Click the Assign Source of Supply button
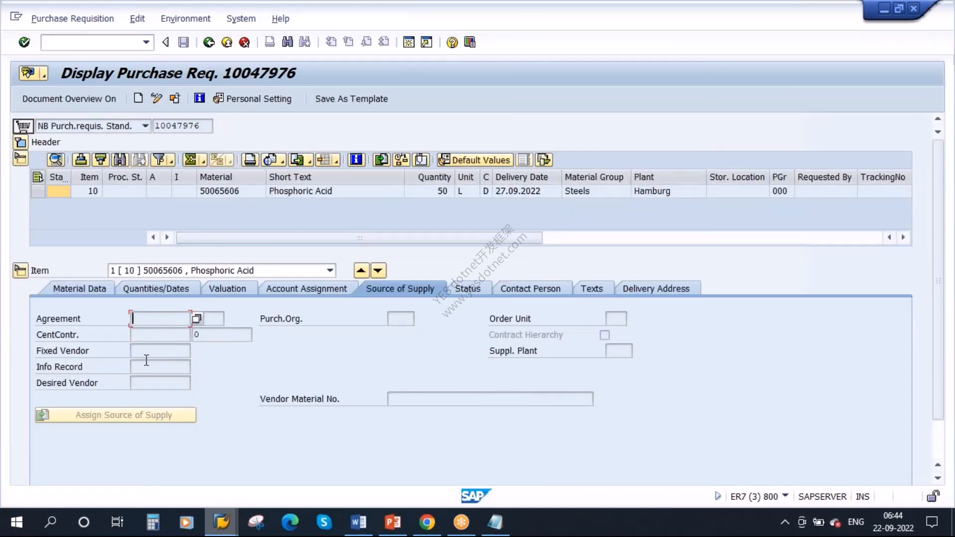This screenshot has height=537, width=955. 115,415
